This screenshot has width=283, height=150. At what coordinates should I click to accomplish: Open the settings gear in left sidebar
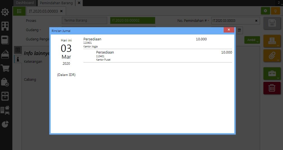point(5,12)
